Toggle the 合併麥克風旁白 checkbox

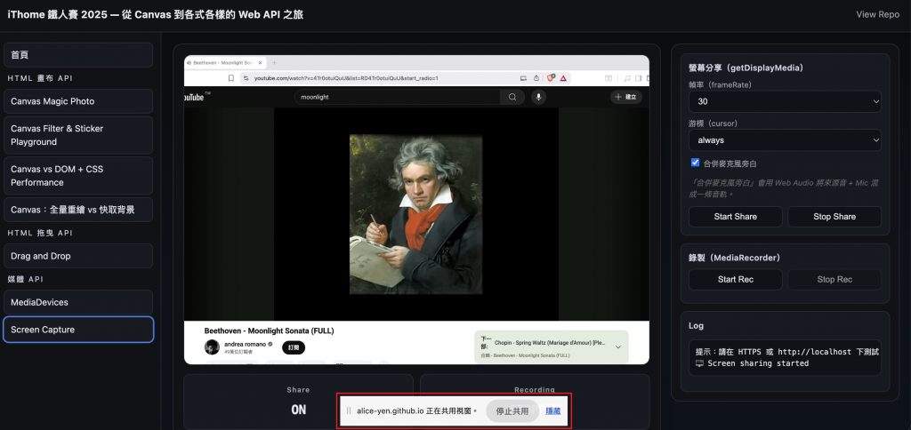[695, 163]
